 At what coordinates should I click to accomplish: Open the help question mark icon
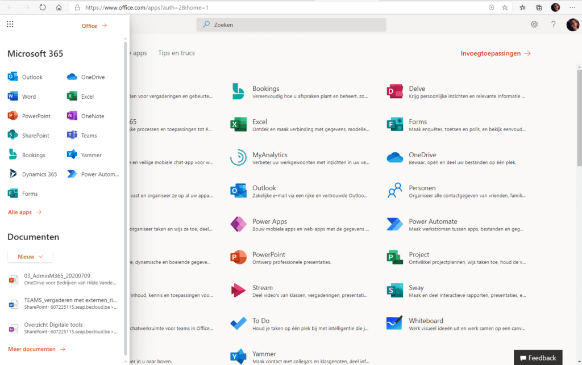pyautogui.click(x=554, y=24)
